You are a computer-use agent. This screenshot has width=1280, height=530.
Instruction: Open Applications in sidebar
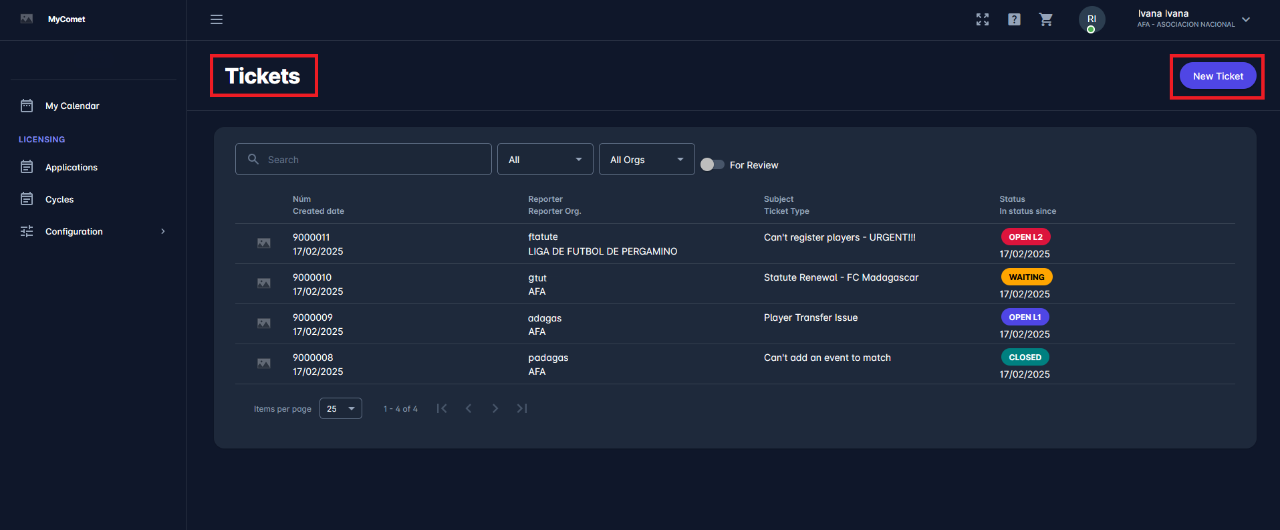72,167
